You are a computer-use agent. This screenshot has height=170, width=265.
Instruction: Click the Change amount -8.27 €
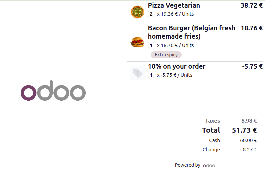[x=249, y=150]
